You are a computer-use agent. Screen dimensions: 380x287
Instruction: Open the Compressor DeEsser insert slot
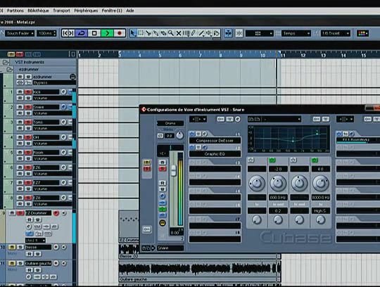215,141
